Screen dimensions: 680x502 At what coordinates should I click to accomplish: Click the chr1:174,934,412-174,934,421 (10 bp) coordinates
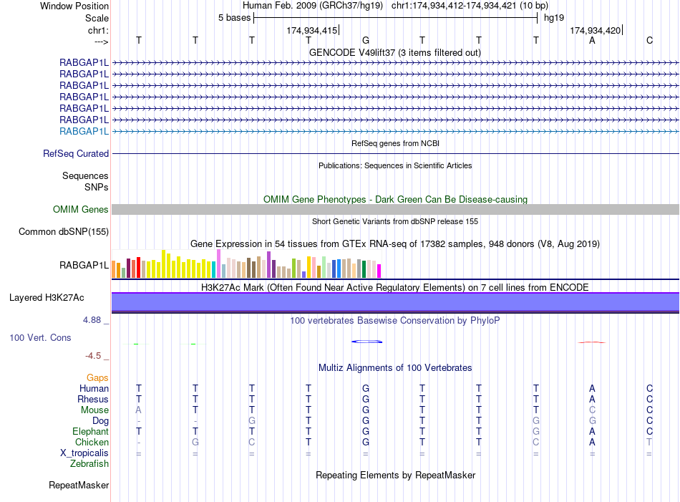pyautogui.click(x=470, y=6)
